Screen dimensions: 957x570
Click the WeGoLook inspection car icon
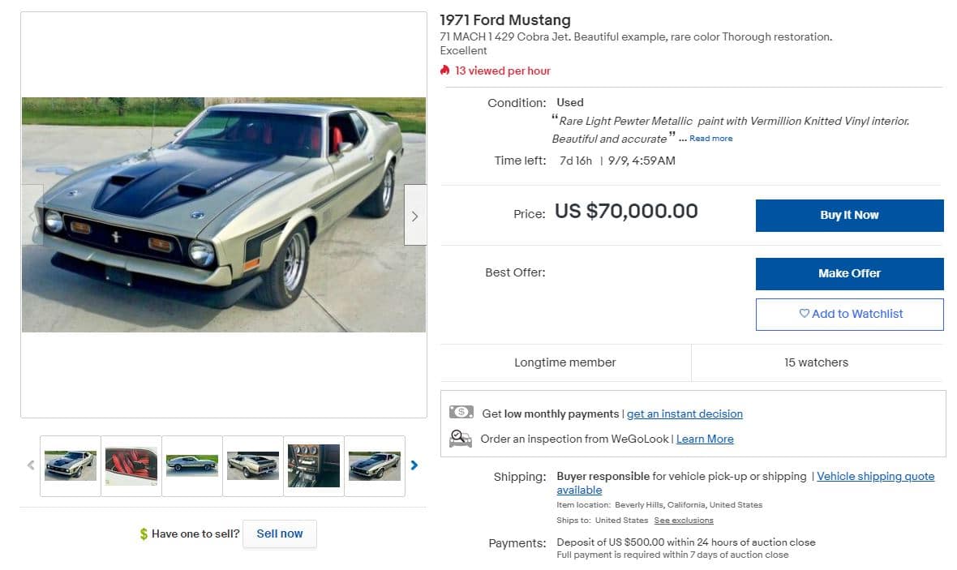(461, 439)
